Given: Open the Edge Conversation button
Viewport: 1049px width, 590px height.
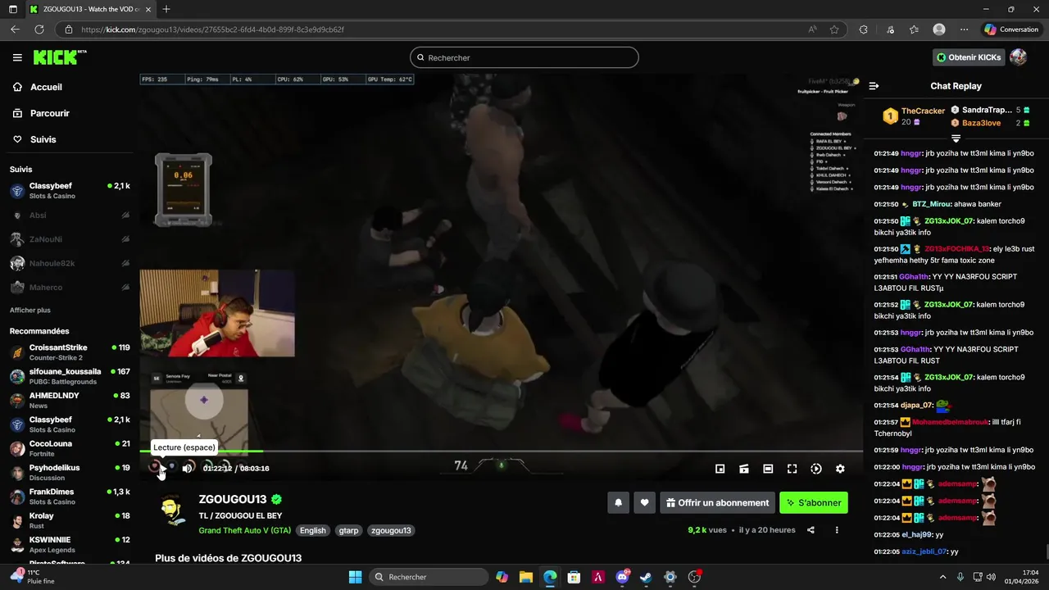Looking at the screenshot, I should pyautogui.click(x=1011, y=29).
